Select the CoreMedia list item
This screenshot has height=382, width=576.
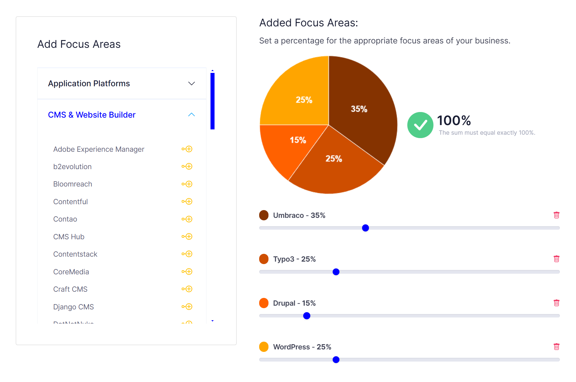tap(71, 272)
